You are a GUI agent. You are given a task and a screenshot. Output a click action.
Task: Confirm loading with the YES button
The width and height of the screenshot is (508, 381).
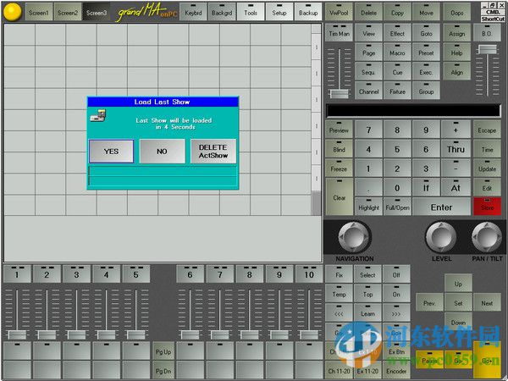pyautogui.click(x=111, y=152)
